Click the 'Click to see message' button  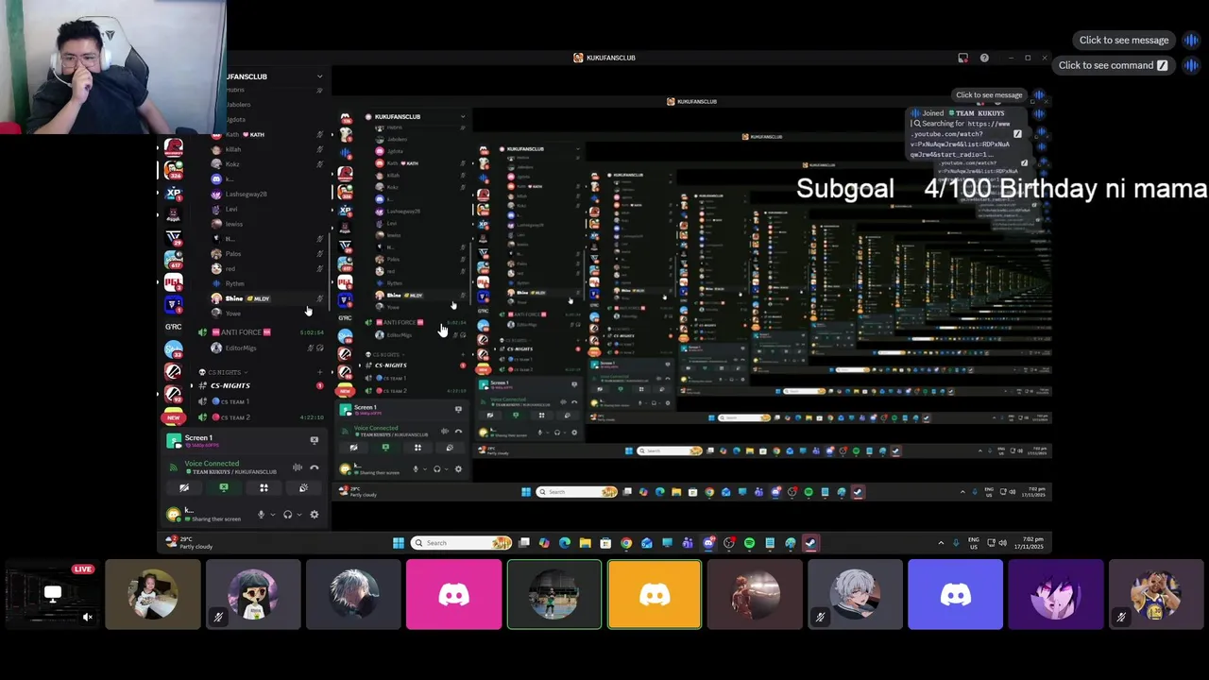(x=1124, y=40)
